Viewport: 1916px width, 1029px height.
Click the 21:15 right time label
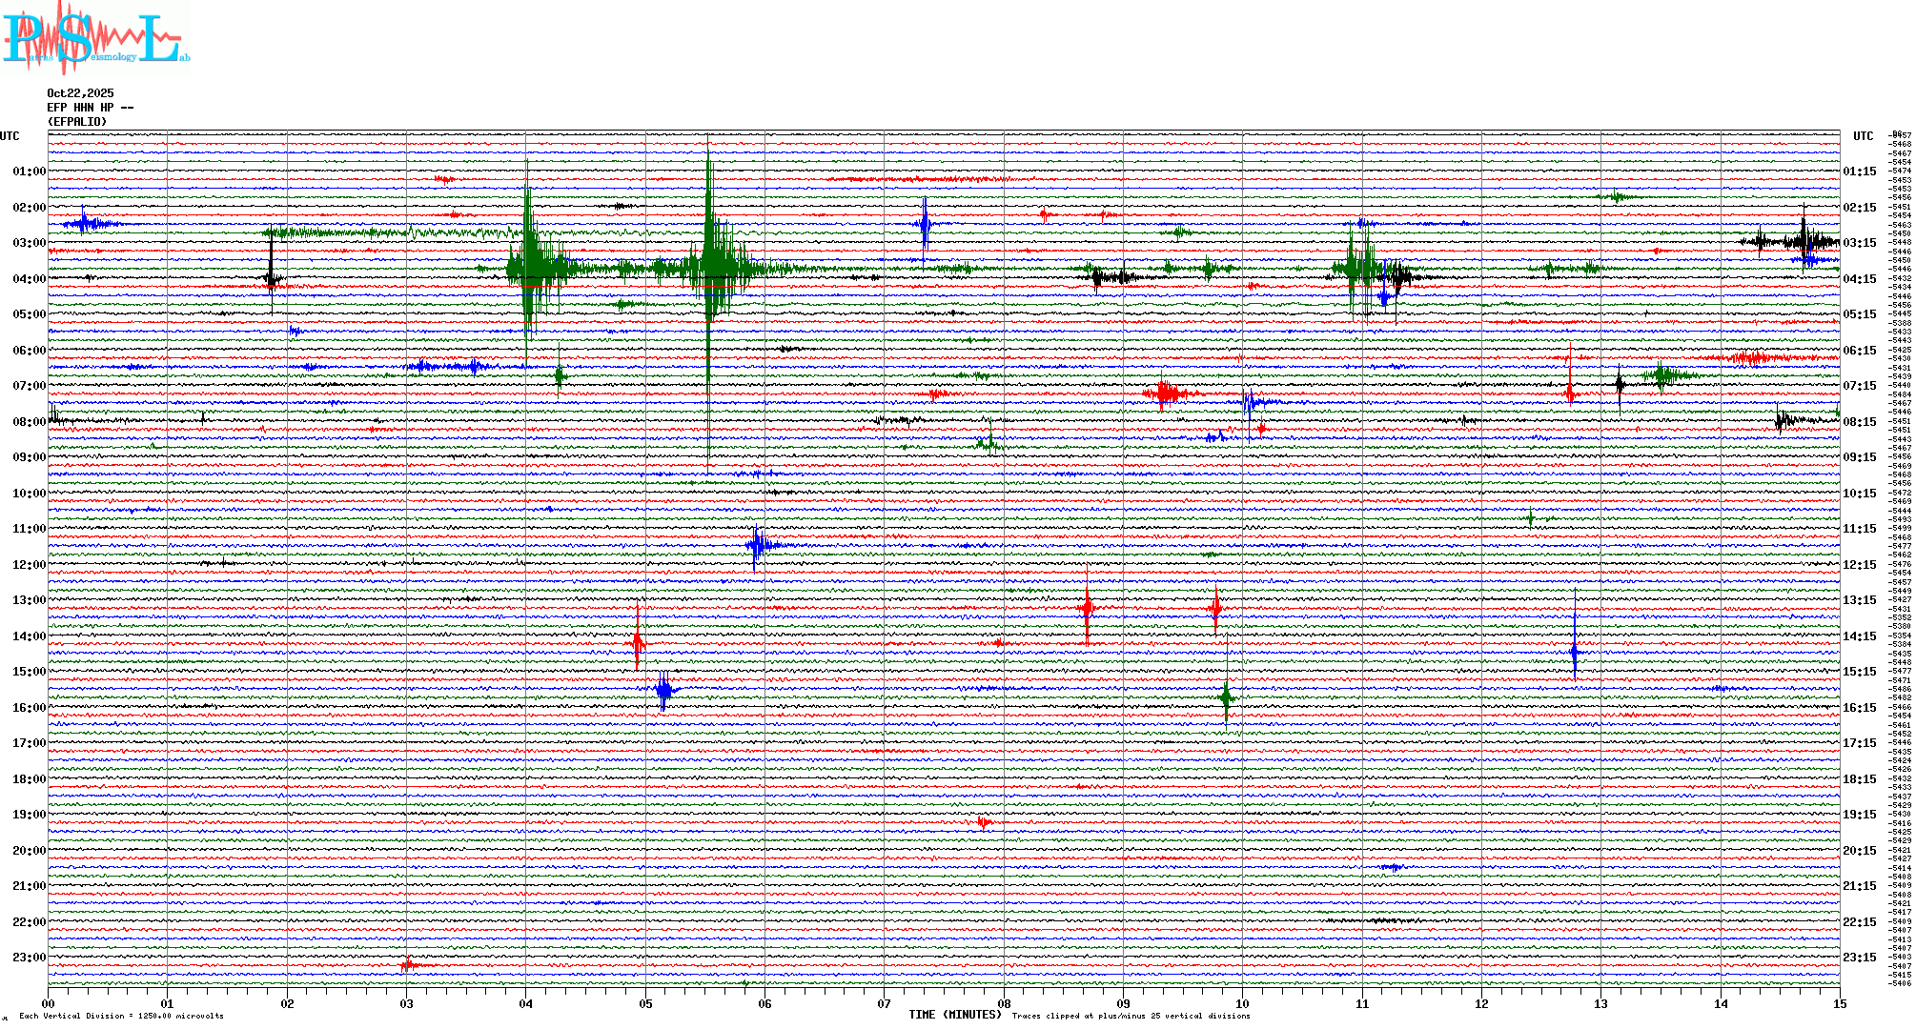(x=1859, y=886)
